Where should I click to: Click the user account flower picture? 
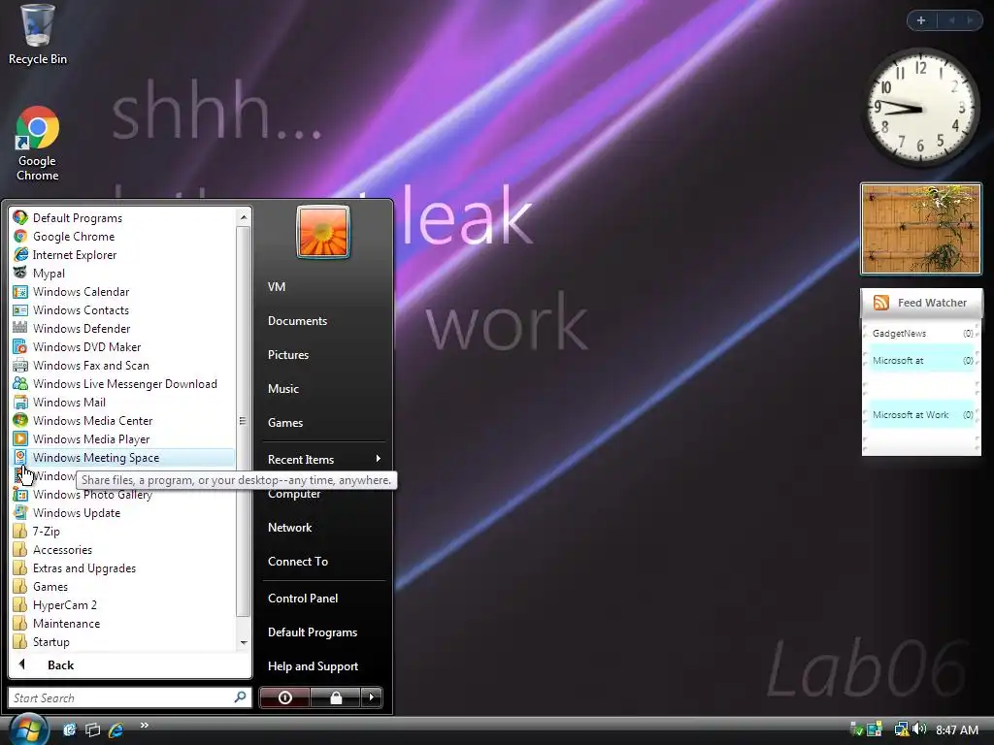(322, 232)
